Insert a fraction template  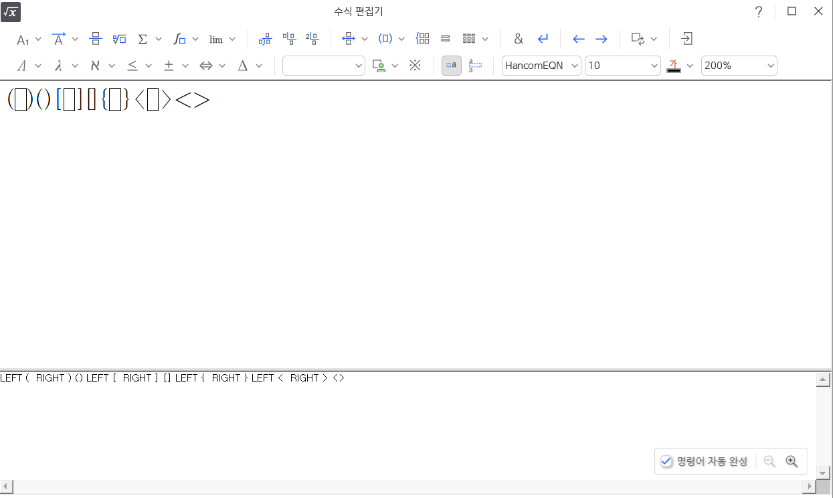96,39
